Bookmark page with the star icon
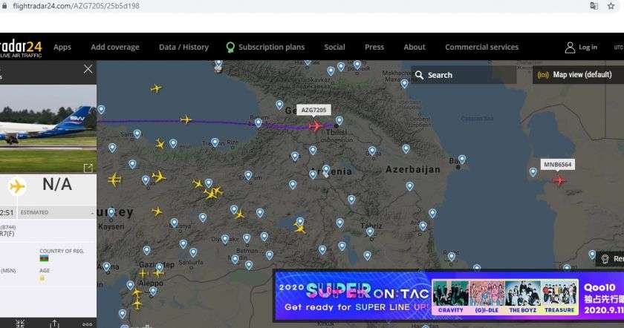 click(611, 6)
